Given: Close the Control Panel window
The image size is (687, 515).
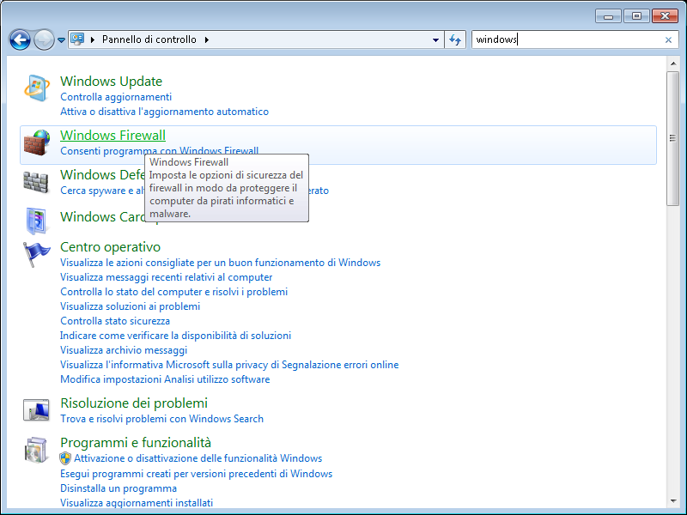Looking at the screenshot, I should 665,16.
